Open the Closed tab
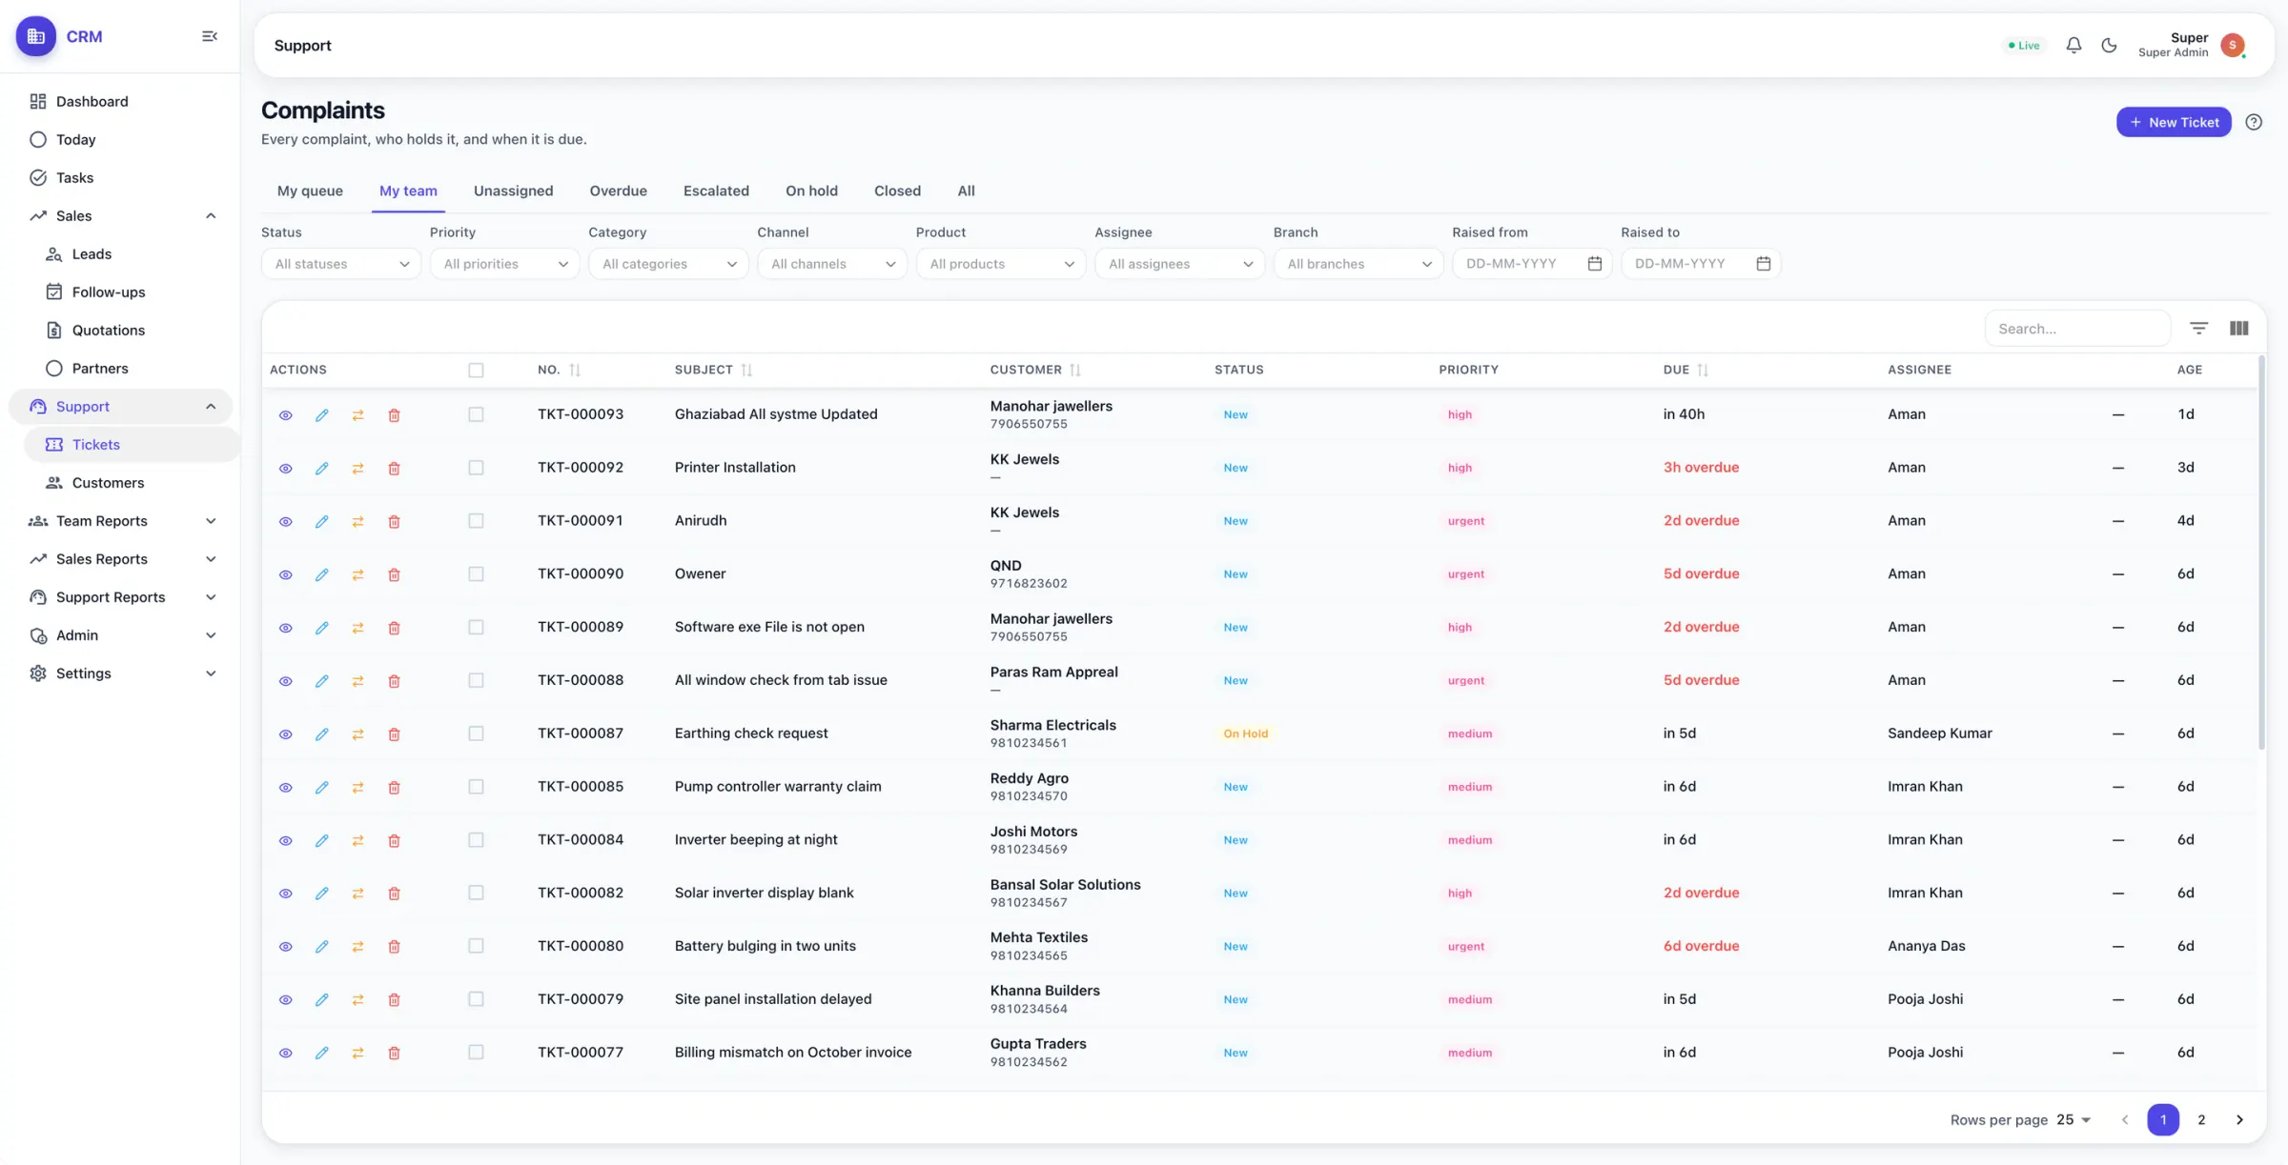 pyautogui.click(x=897, y=191)
